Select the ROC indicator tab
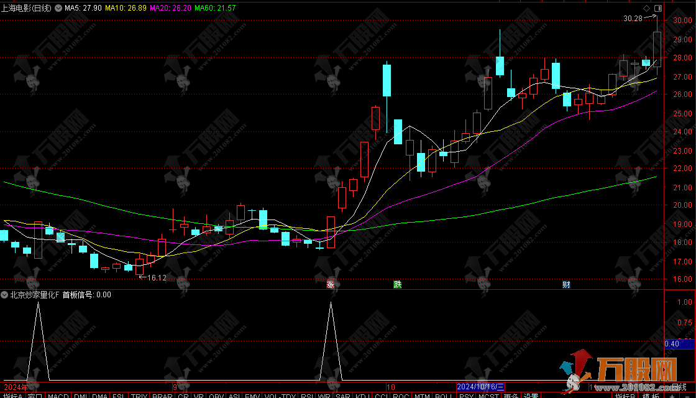 pos(401,396)
